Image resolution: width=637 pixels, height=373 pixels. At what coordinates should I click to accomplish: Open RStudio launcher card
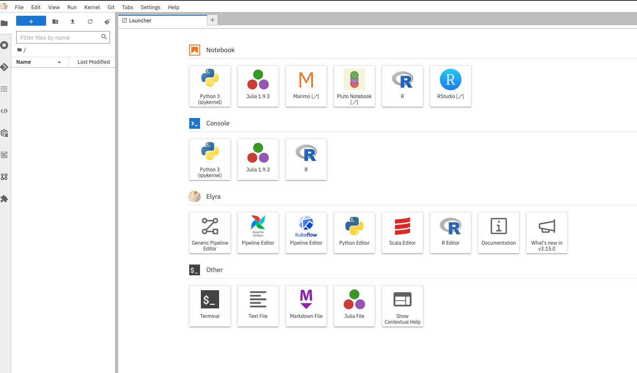coord(451,86)
